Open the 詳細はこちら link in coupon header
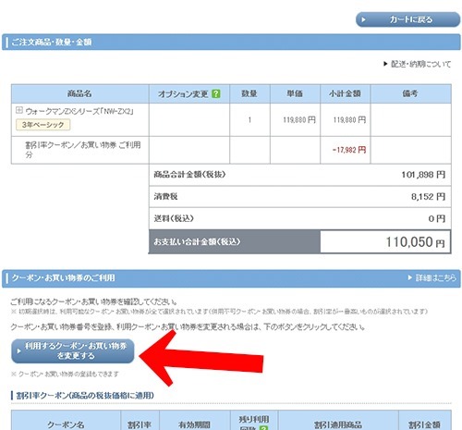This screenshot has width=462, height=430. [x=435, y=277]
